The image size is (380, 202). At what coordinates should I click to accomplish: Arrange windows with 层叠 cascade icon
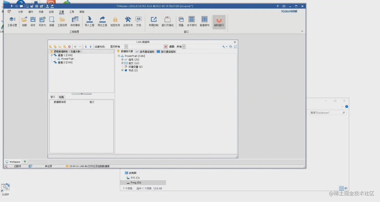181,22
